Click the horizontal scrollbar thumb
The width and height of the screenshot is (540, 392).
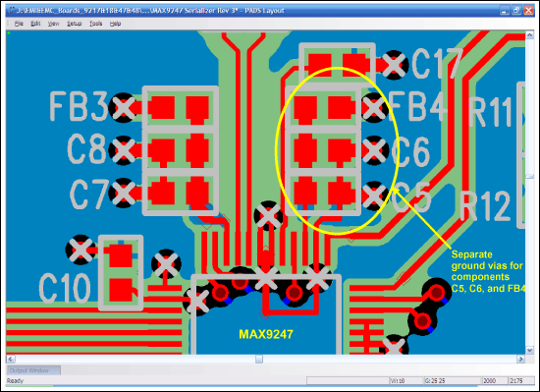tap(259, 360)
